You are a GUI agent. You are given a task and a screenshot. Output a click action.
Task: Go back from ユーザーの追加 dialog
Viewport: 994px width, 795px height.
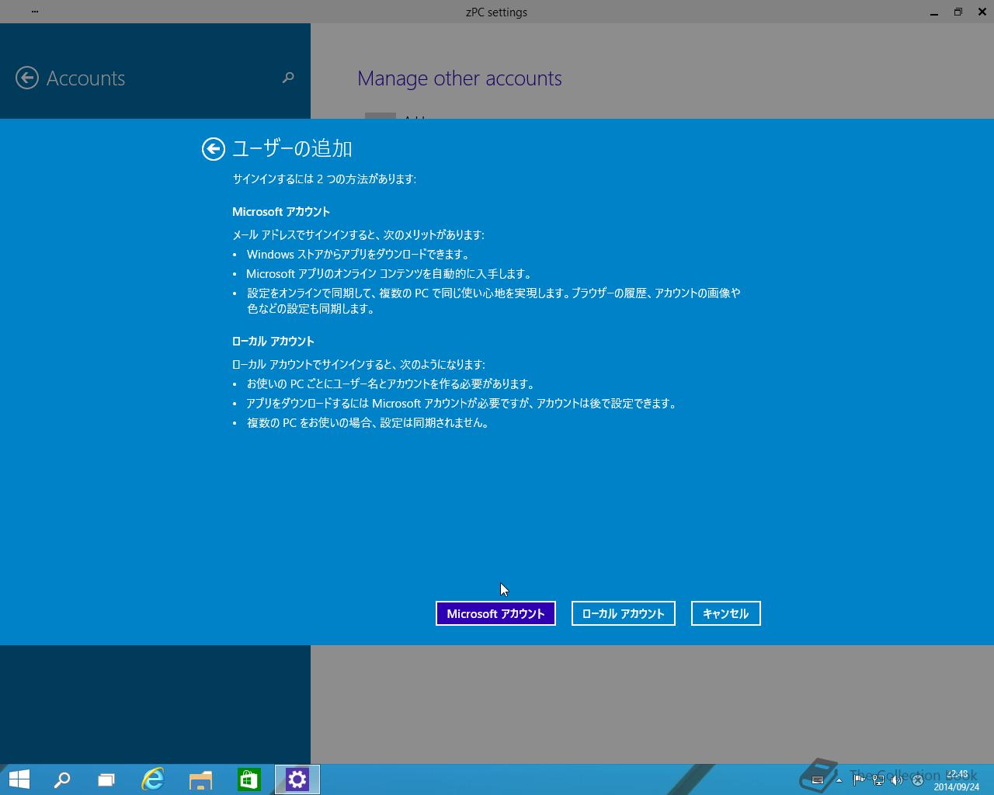tap(214, 149)
